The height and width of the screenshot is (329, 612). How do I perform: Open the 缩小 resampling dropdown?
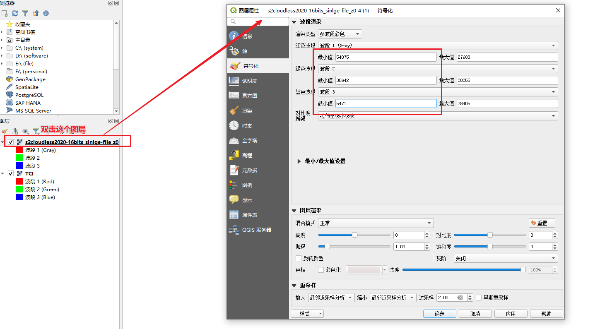click(393, 298)
